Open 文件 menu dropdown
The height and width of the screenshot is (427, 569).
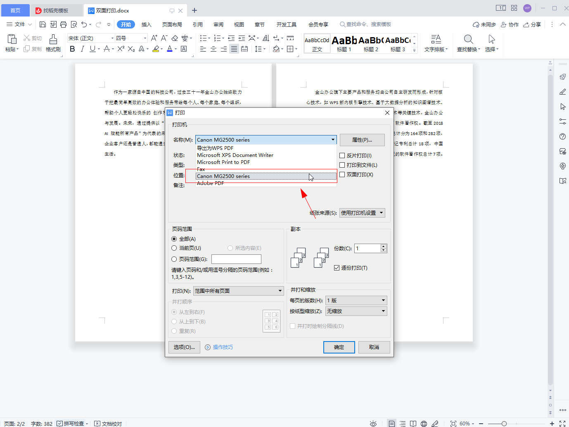[x=19, y=24]
